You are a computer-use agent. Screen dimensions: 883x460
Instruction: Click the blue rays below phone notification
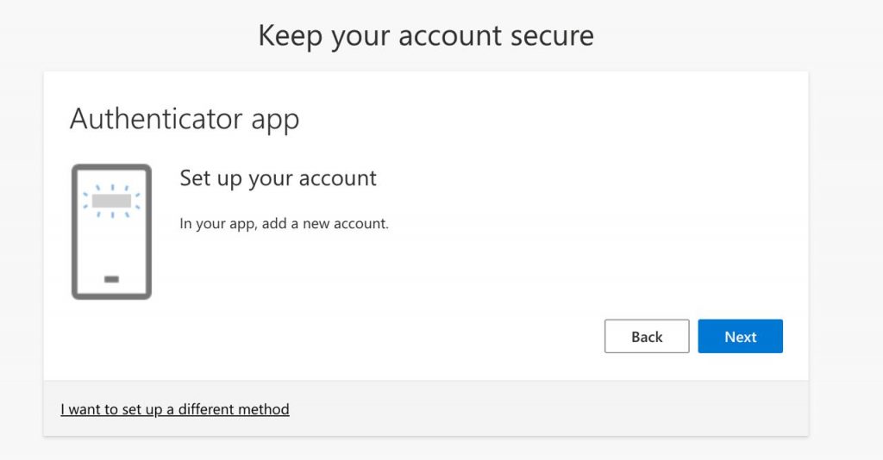[111, 214]
